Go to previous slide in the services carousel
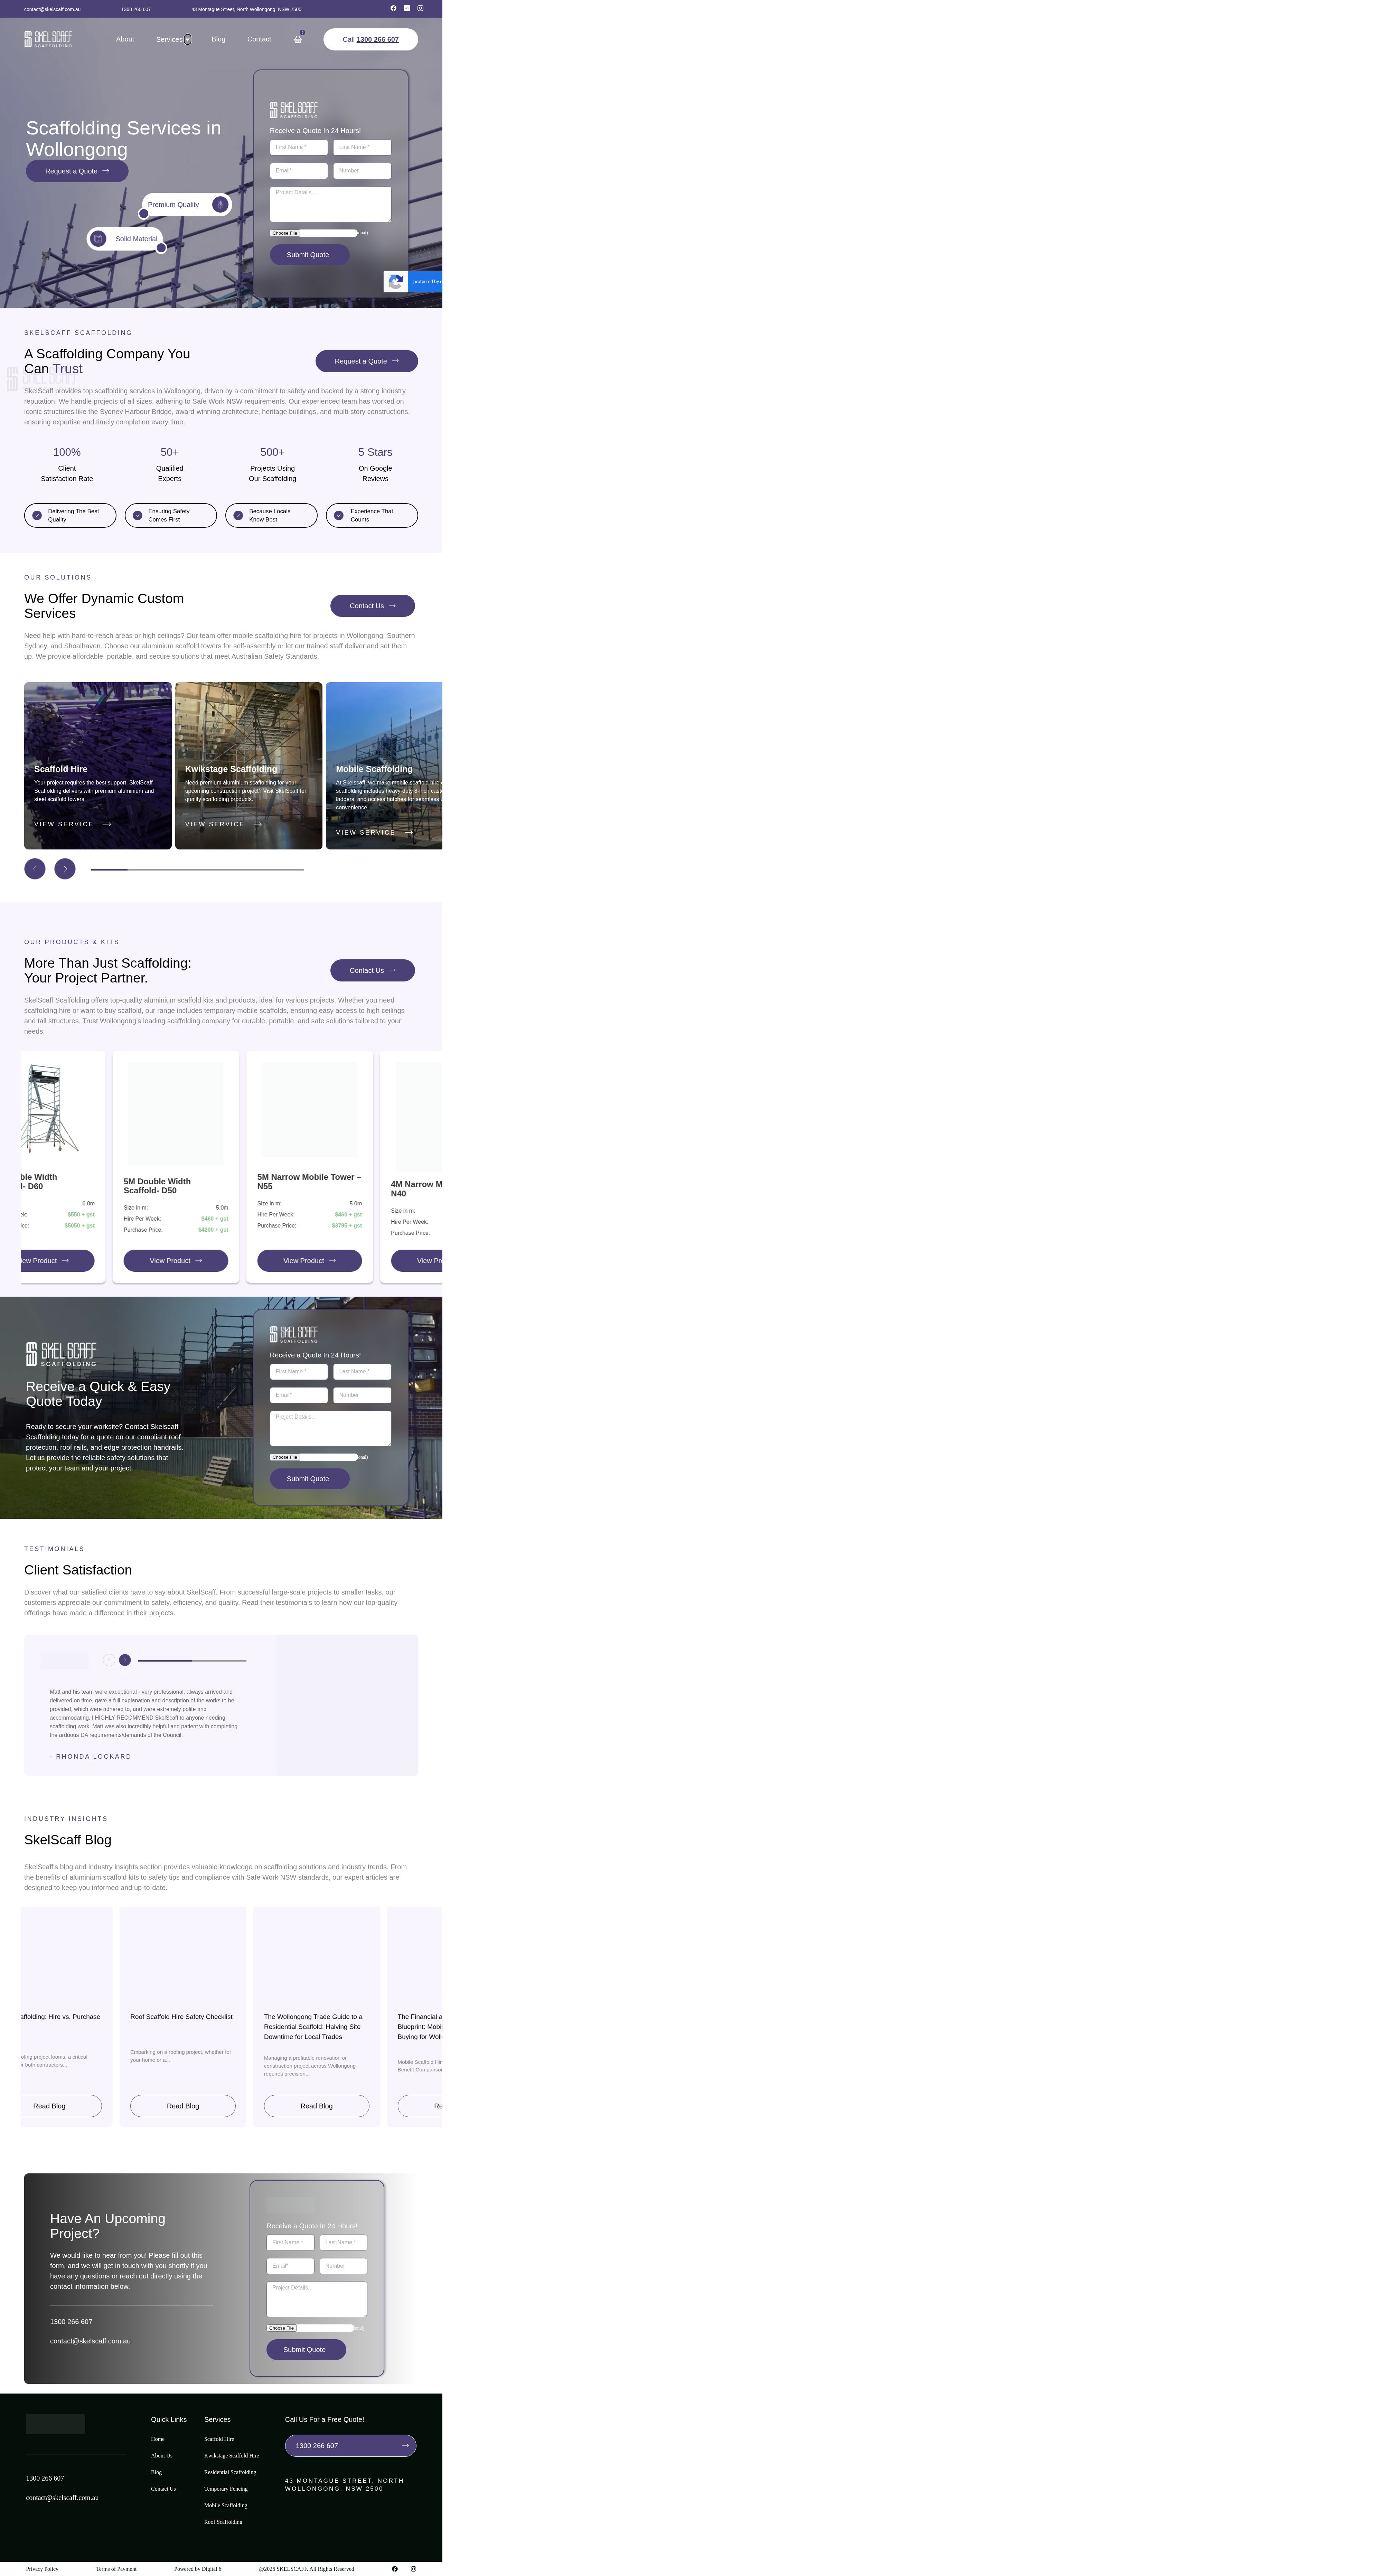The width and height of the screenshot is (1379, 2576). pyautogui.click(x=35, y=869)
